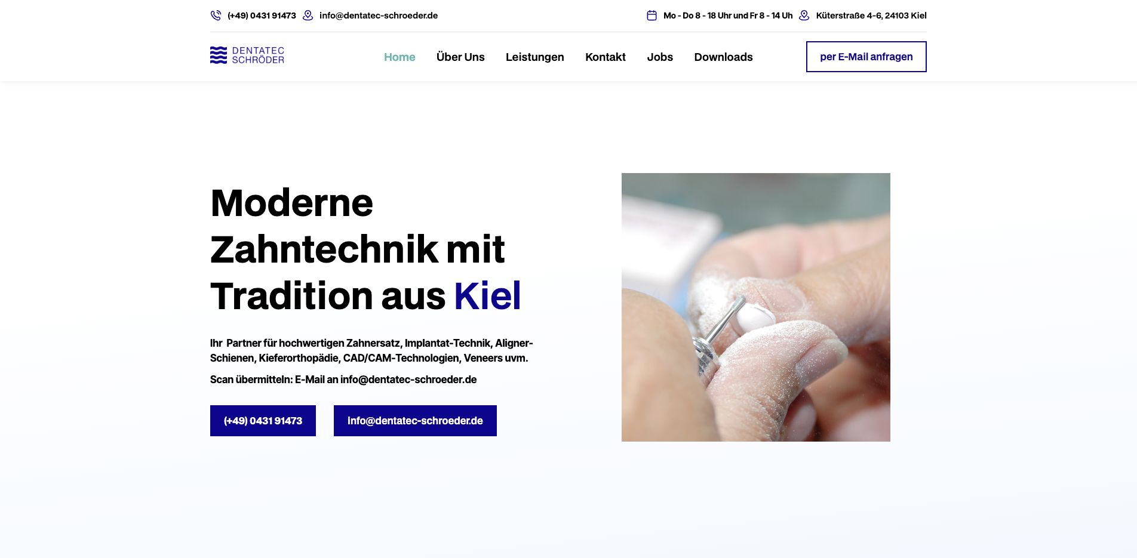Screen dimensions: 1137x558
Task: Click the phone number in the top bar
Action: [x=262, y=16]
